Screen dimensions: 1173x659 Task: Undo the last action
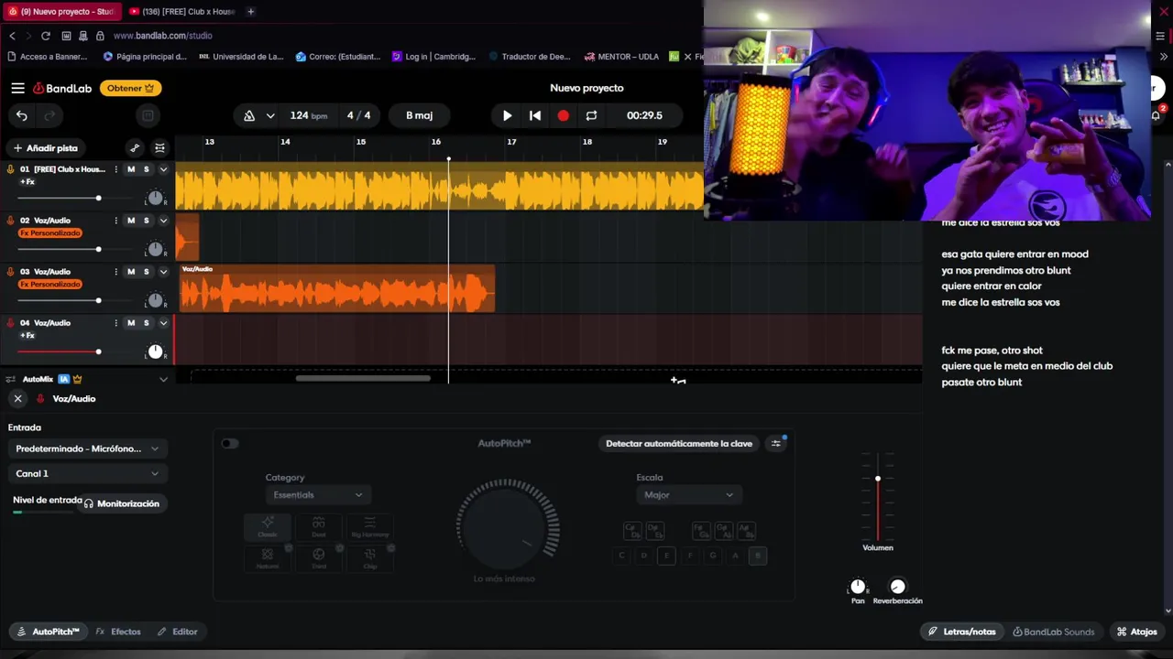[22, 116]
